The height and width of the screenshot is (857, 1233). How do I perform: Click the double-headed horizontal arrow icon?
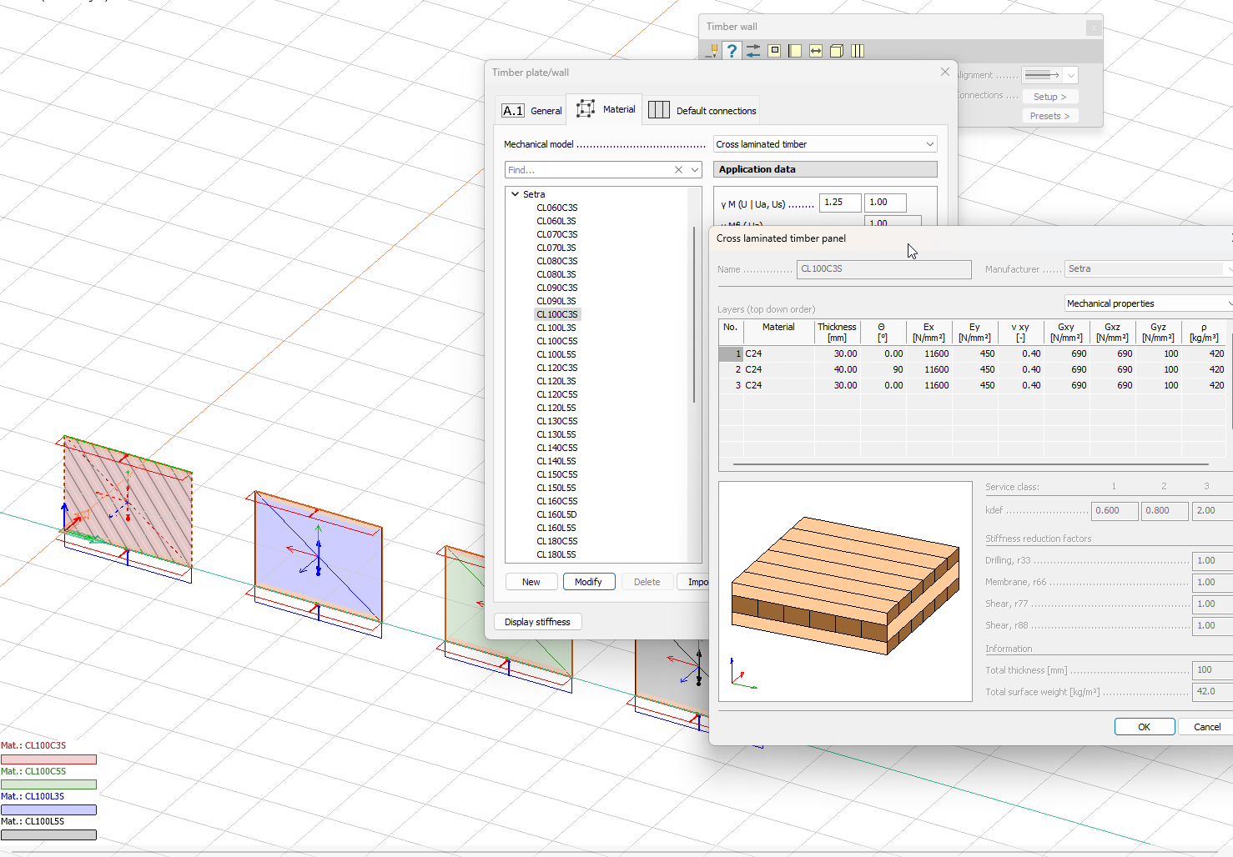816,51
